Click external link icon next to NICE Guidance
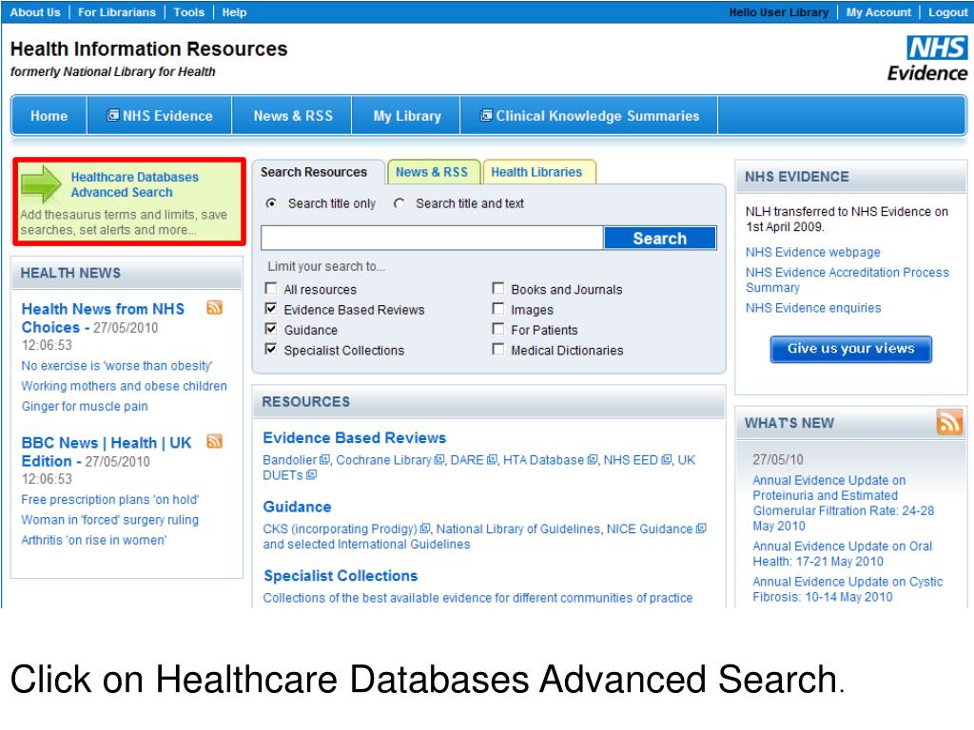The height and width of the screenshot is (730, 974). click(701, 528)
